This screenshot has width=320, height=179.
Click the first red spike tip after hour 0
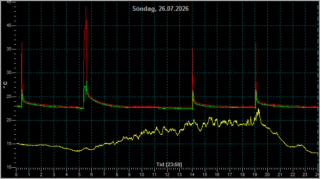22,42
